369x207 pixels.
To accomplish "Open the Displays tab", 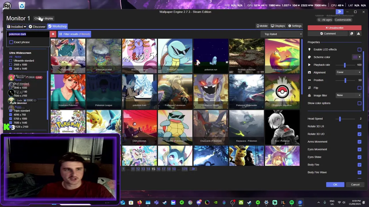I will coord(278,26).
